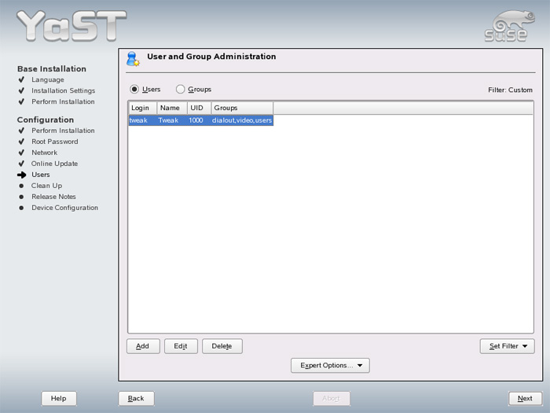Click the YaST logo in the header
This screenshot has height=413, width=550.
[x=71, y=26]
